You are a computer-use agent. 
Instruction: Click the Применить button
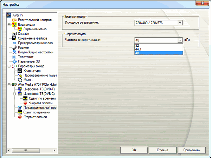tap(191, 150)
